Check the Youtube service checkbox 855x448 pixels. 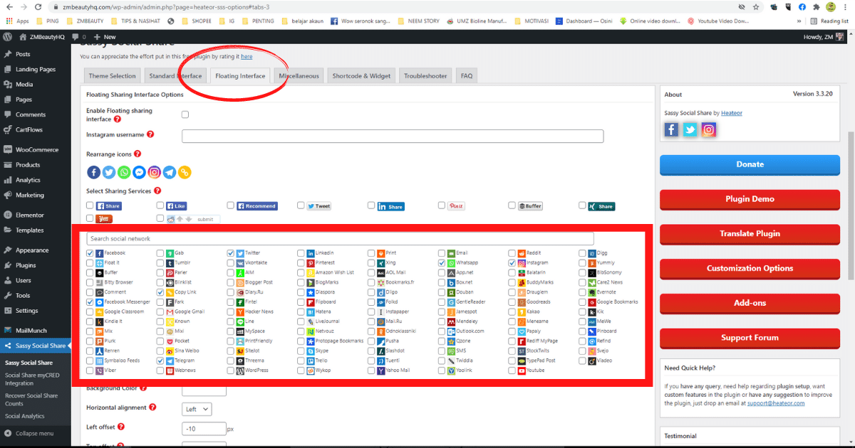[x=512, y=370]
